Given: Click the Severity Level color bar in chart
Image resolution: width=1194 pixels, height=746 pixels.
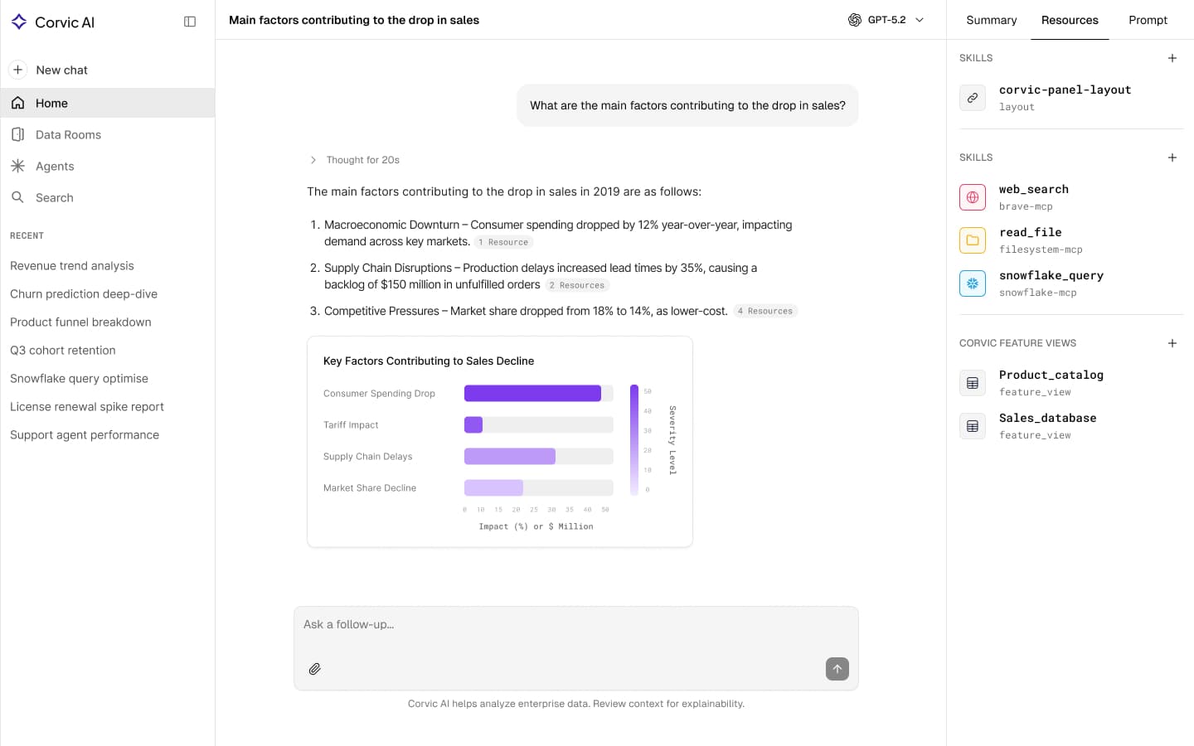Looking at the screenshot, I should click(x=634, y=439).
